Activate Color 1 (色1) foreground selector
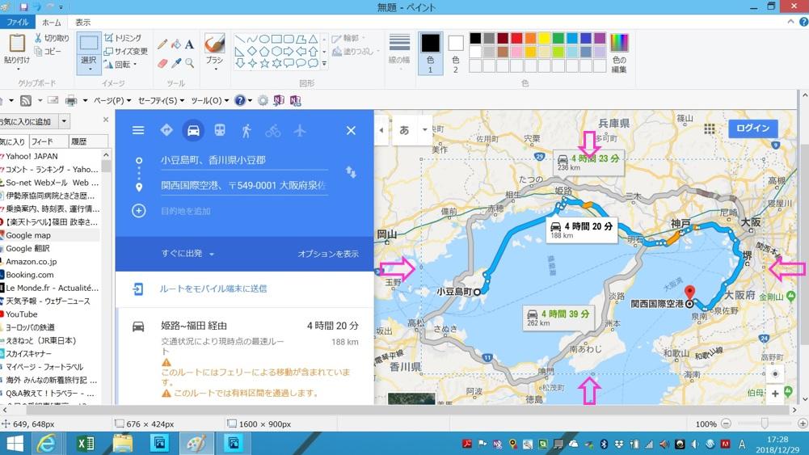The height and width of the screenshot is (455, 809). (x=430, y=53)
